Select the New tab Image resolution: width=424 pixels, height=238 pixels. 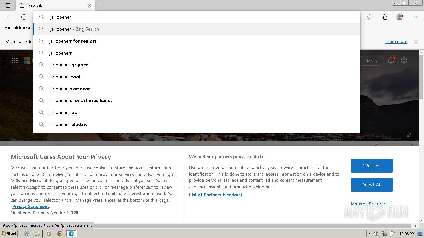coord(55,5)
